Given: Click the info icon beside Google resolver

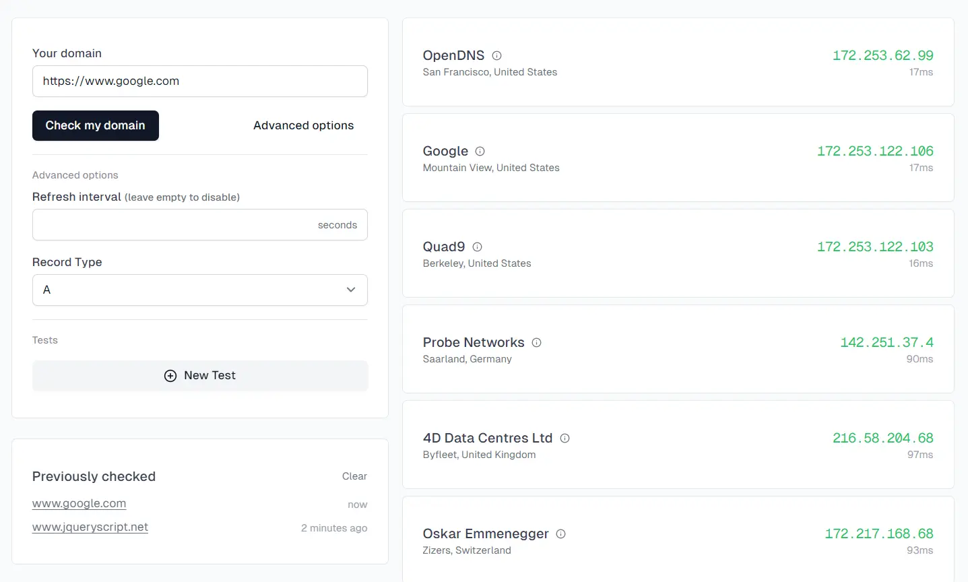Looking at the screenshot, I should 478,151.
